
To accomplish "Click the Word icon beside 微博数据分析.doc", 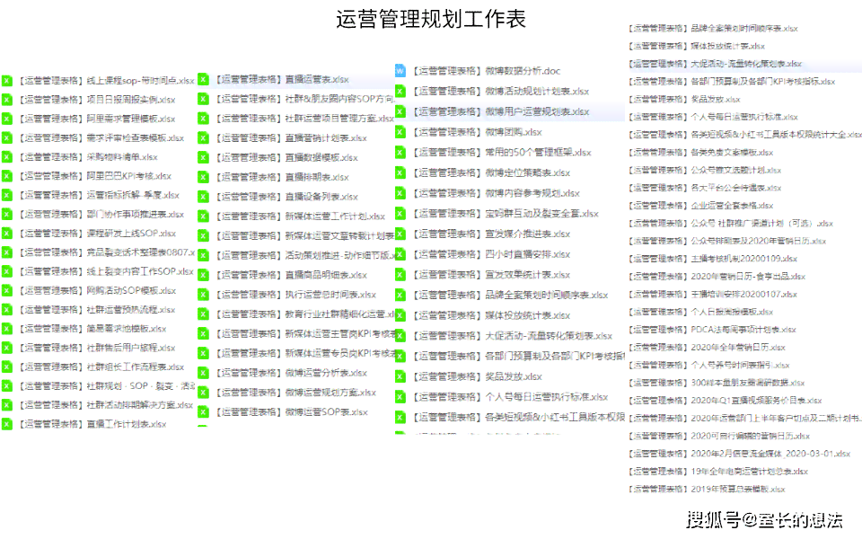I will (x=400, y=70).
